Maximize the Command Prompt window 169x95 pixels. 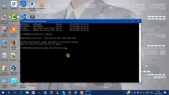pyautogui.click(x=133, y=21)
